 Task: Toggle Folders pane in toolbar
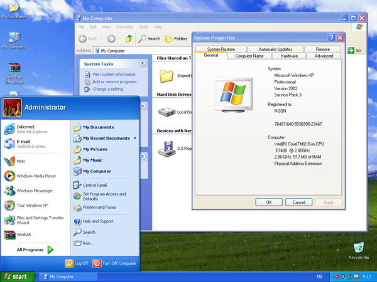click(x=176, y=38)
